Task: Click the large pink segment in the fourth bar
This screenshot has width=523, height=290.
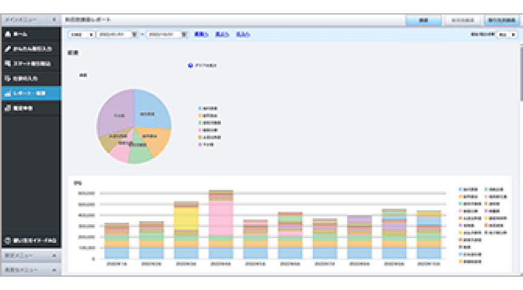Action: [x=221, y=217]
